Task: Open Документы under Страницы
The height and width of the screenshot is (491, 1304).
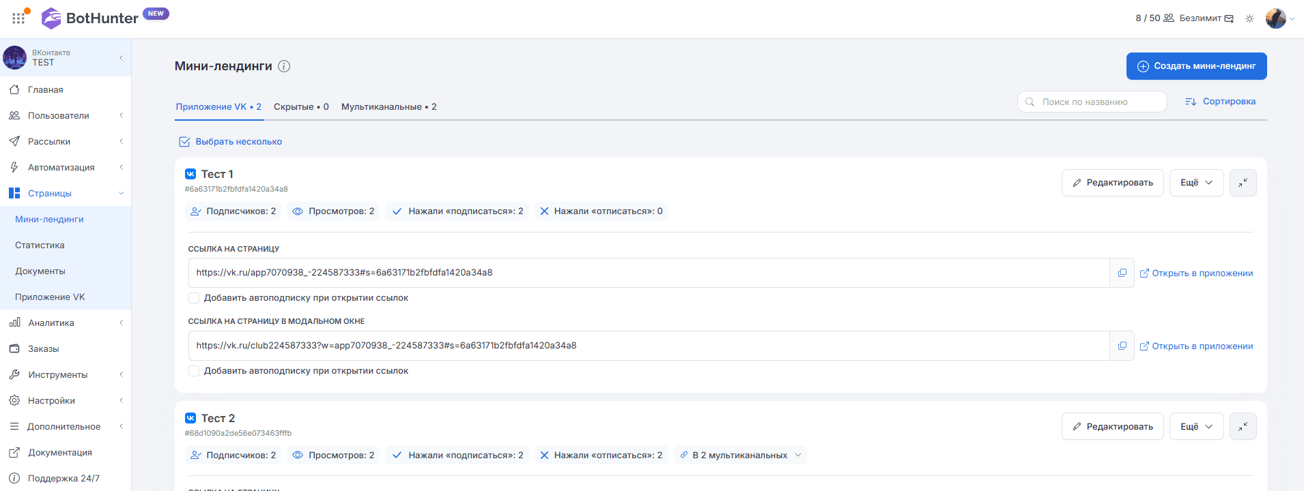Action: click(66, 271)
